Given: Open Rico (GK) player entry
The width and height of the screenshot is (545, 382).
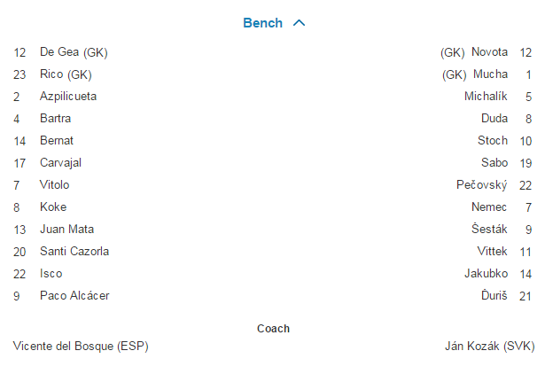Looking at the screenshot, I should [x=66, y=74].
